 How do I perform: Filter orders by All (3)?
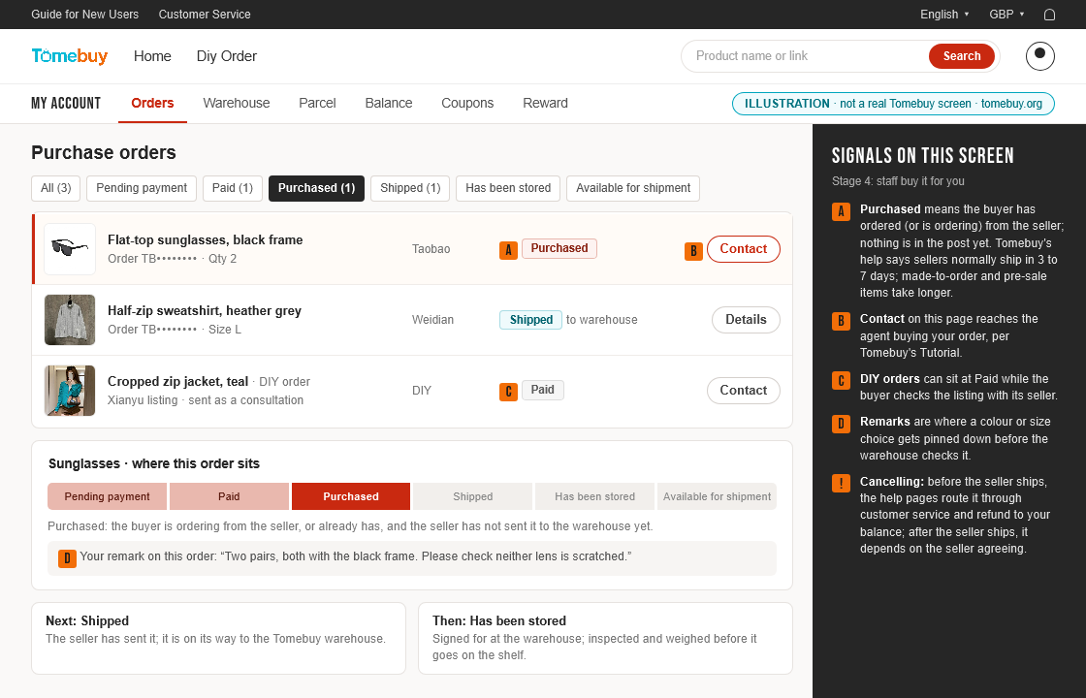55,188
